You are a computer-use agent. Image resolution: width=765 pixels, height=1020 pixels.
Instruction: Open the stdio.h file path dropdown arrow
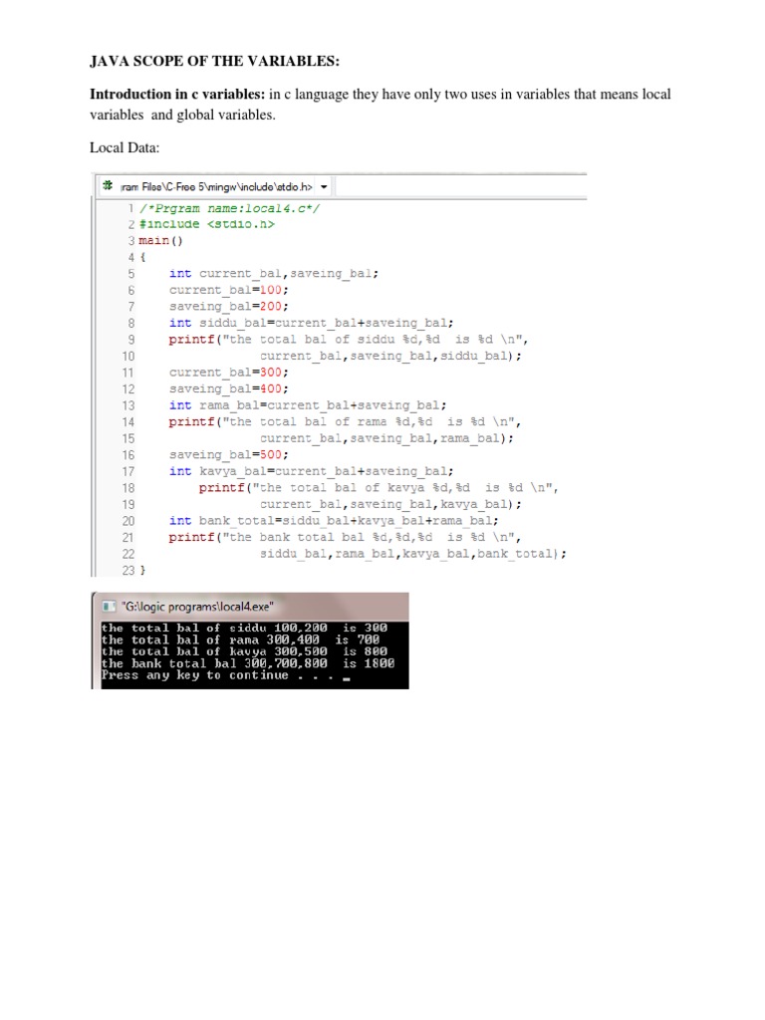coord(324,186)
